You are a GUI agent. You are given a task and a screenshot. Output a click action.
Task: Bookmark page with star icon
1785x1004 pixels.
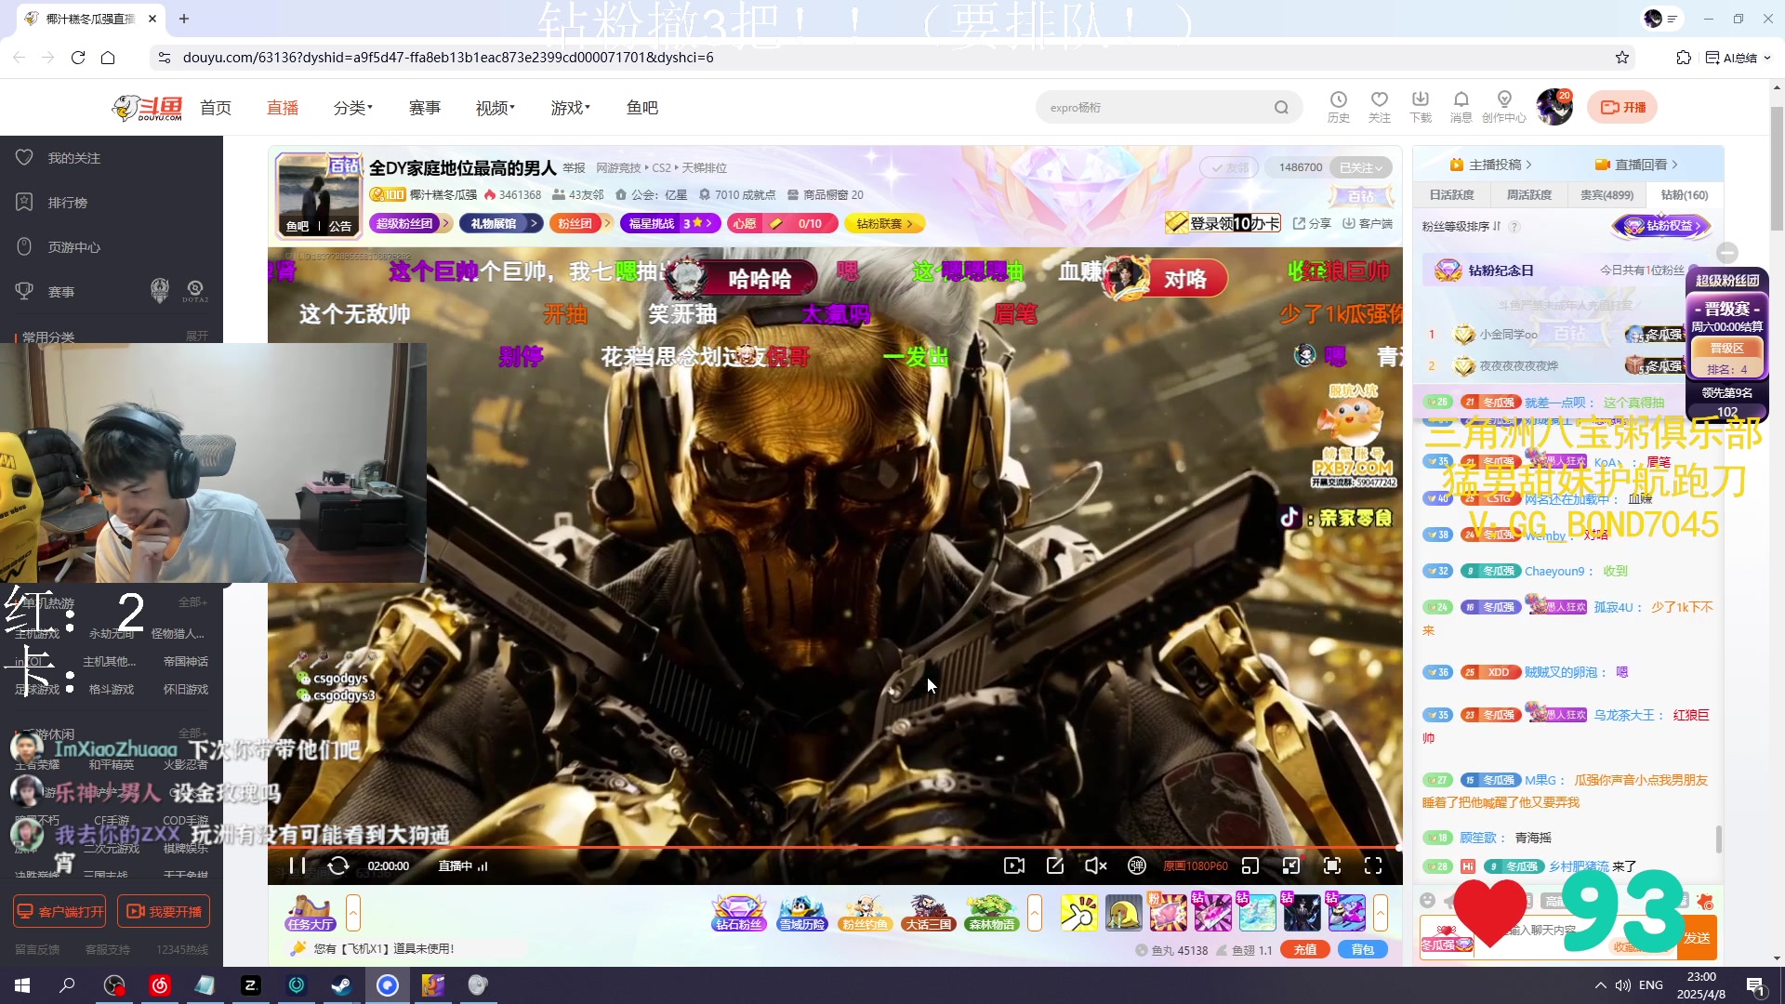1622,58
